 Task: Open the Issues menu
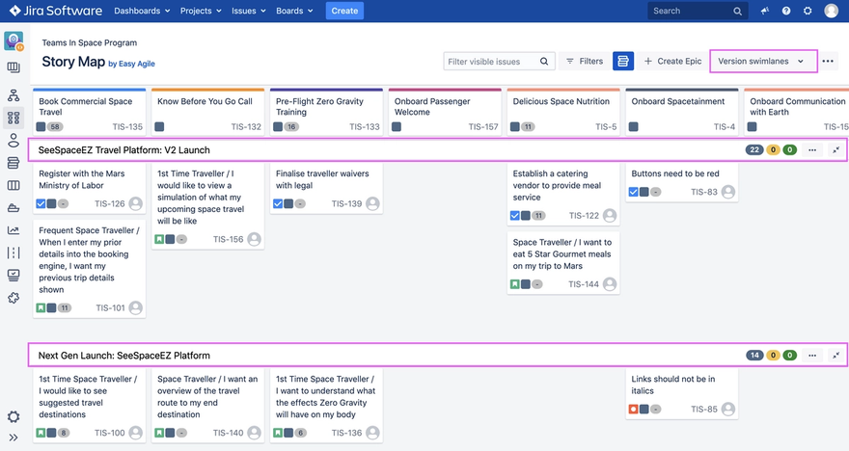tap(249, 11)
